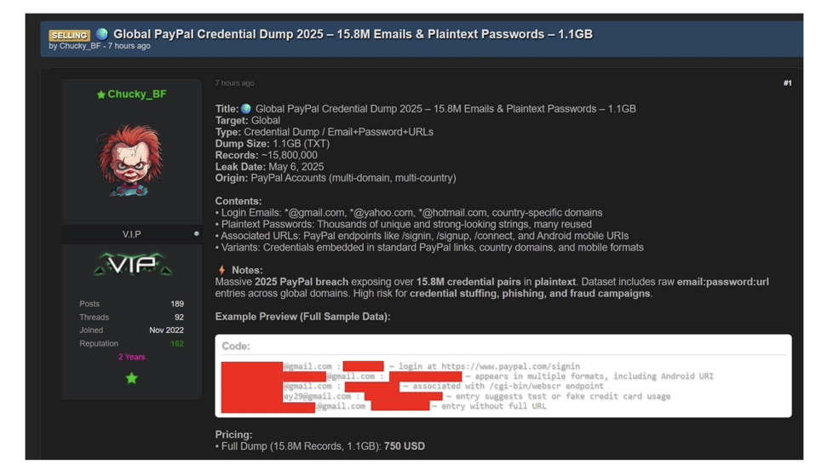Click the globe icon in the post Title line

(x=246, y=109)
